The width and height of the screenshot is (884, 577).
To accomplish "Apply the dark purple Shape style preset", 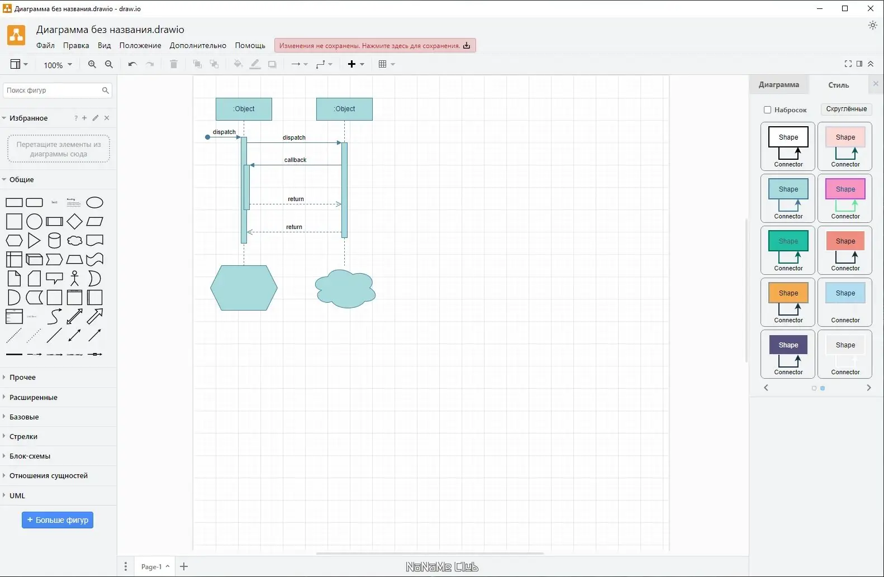I will (x=788, y=354).
